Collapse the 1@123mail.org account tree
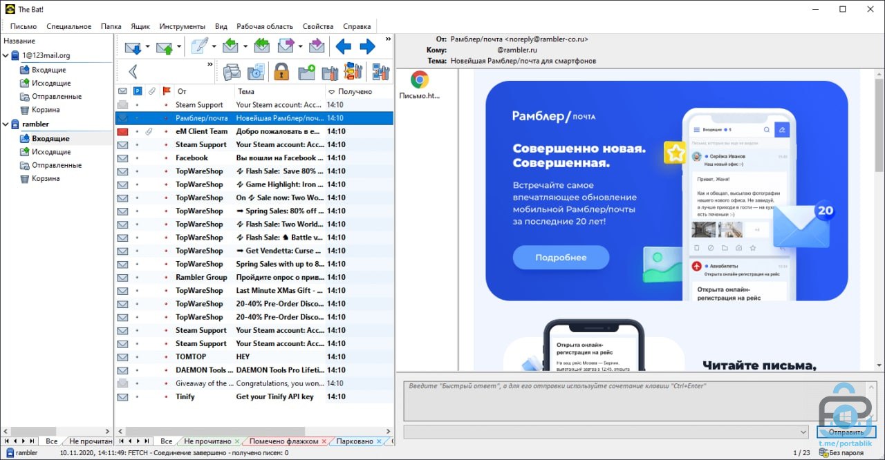The image size is (885, 460). coord(6,55)
